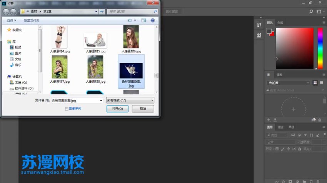327x183 pixels.
Task: Switch to the 调整 adjustments tab
Action: pos(279,75)
